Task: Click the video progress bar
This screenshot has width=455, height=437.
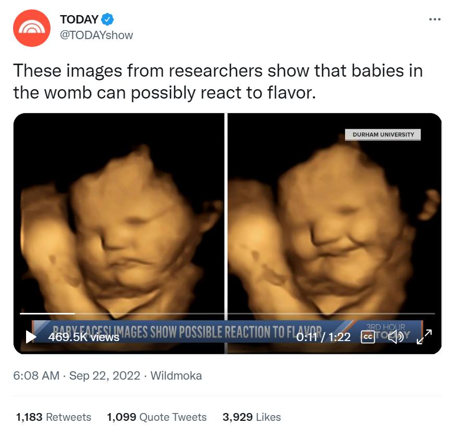Action: click(x=227, y=313)
